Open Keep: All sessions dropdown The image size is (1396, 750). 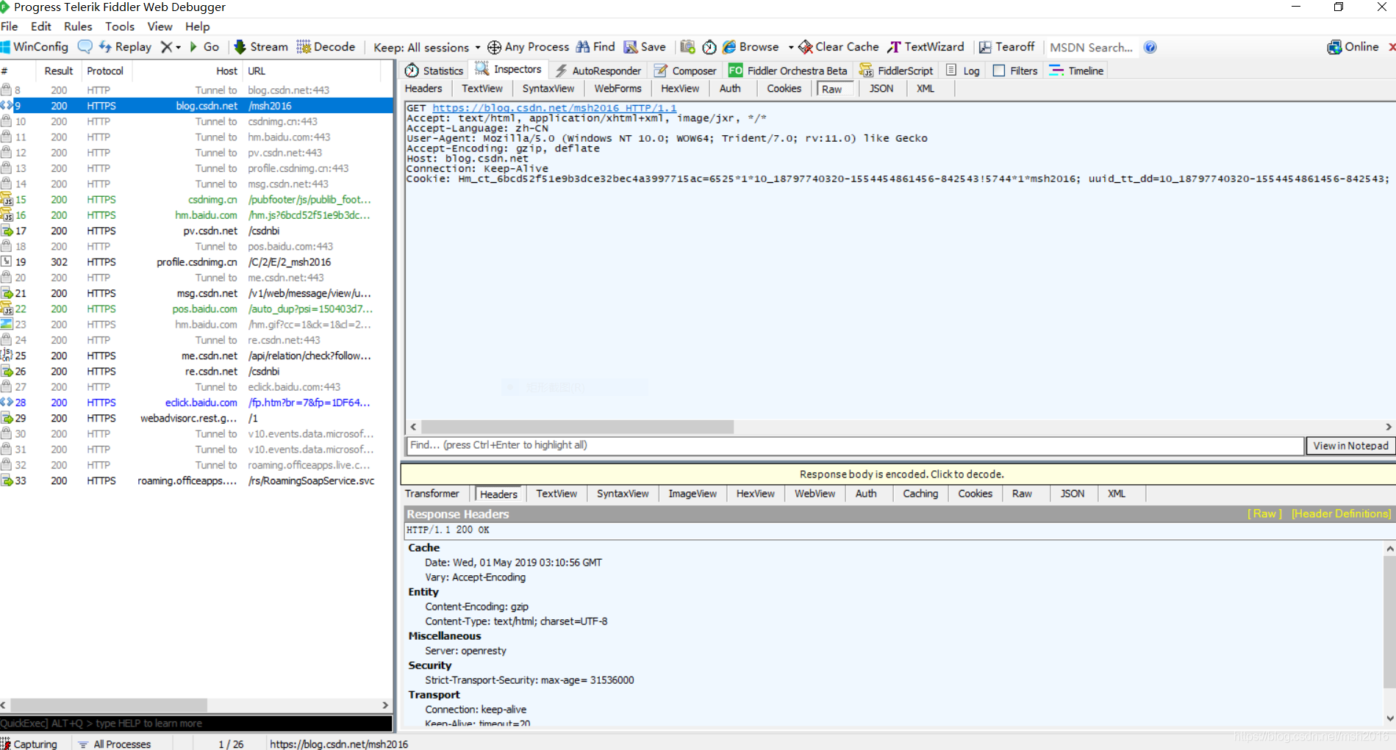[x=426, y=47]
